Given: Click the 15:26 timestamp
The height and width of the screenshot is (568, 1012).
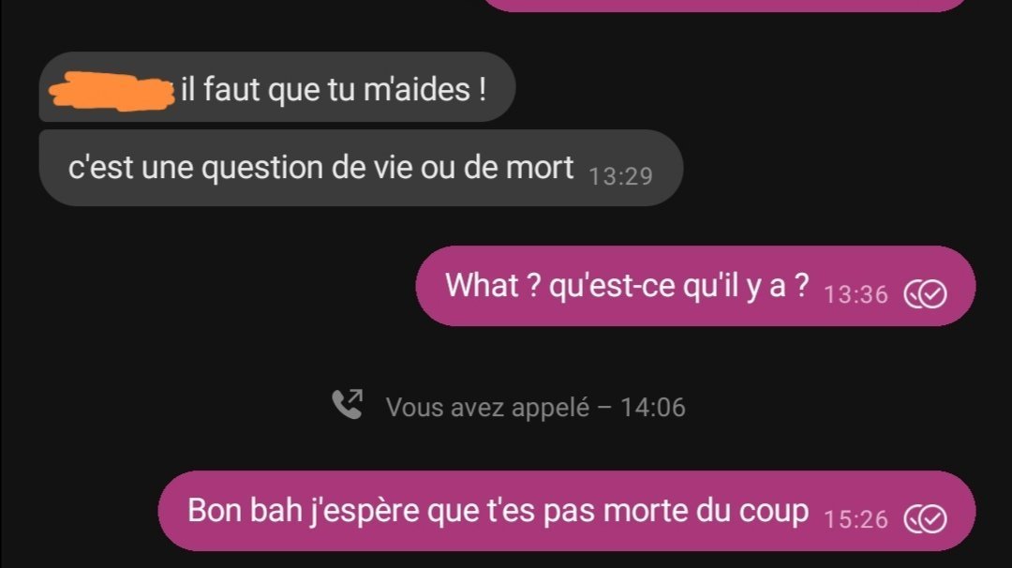Looking at the screenshot, I should 856,519.
